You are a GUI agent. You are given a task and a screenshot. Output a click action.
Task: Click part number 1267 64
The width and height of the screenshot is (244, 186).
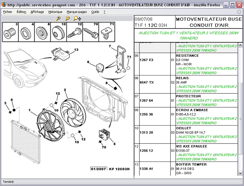tap(146, 100)
